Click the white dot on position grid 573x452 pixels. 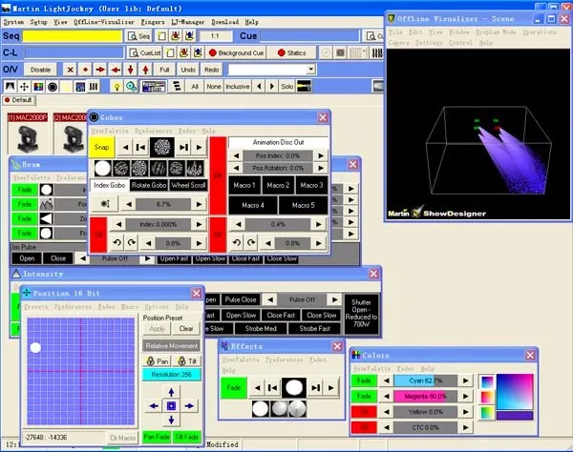[35, 348]
